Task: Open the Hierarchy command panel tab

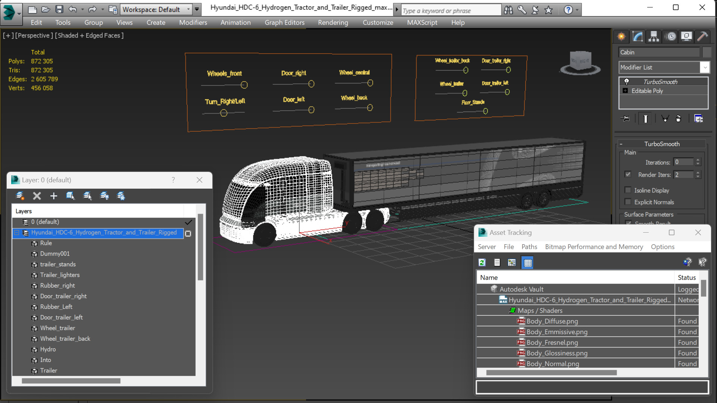Action: coord(654,37)
